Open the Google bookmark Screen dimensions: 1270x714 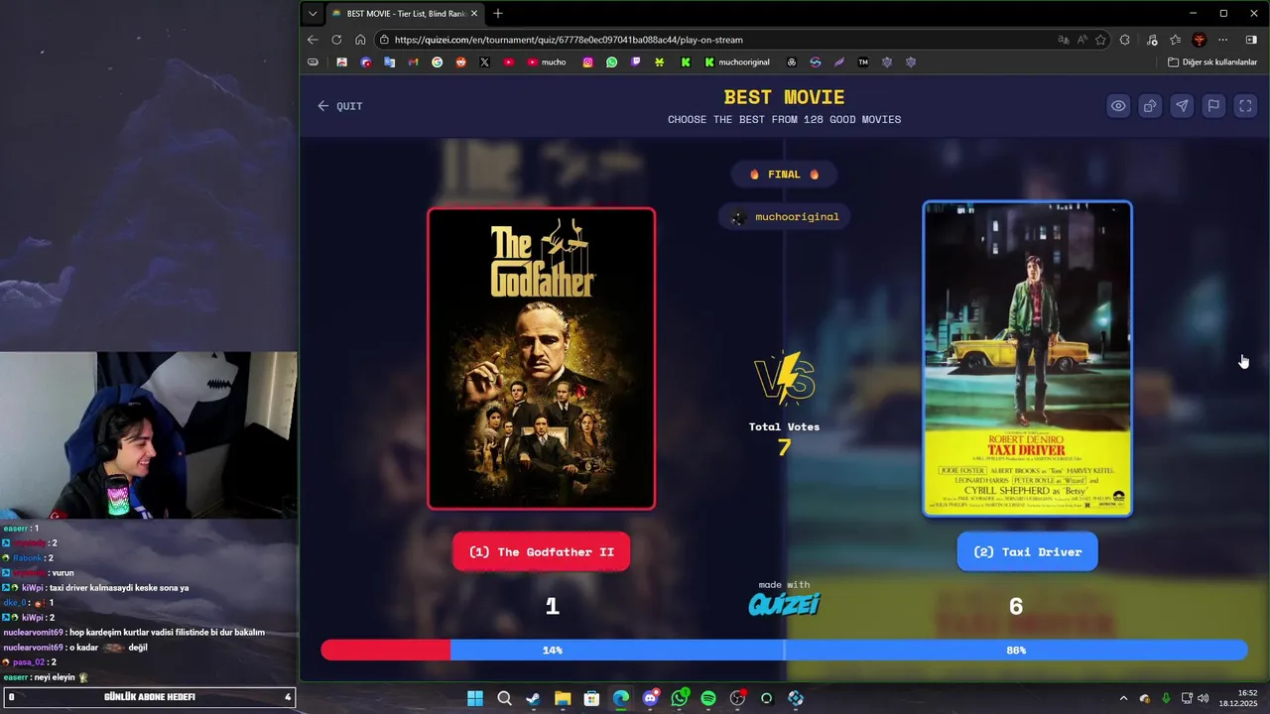438,61
